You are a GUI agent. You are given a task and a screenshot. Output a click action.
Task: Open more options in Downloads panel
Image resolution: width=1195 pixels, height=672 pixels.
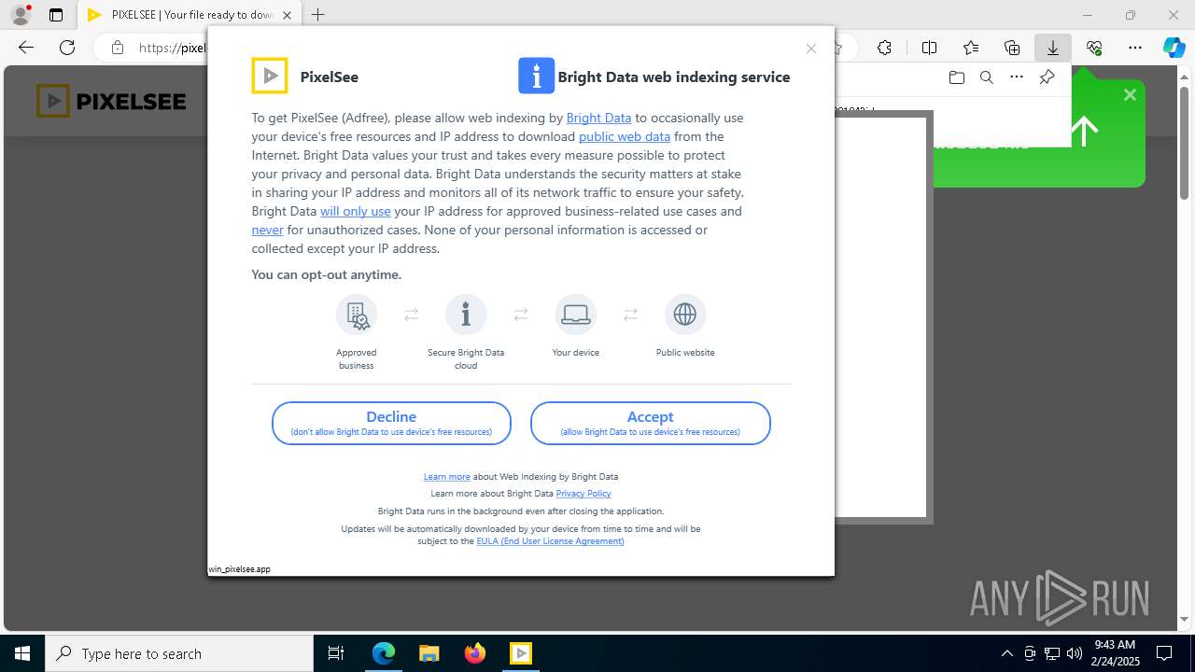1017,77
